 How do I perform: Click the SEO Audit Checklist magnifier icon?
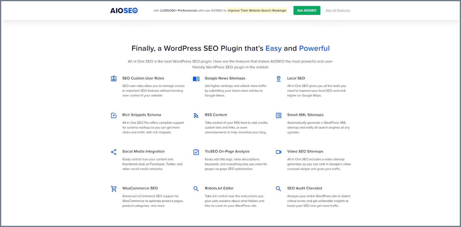[278, 189]
